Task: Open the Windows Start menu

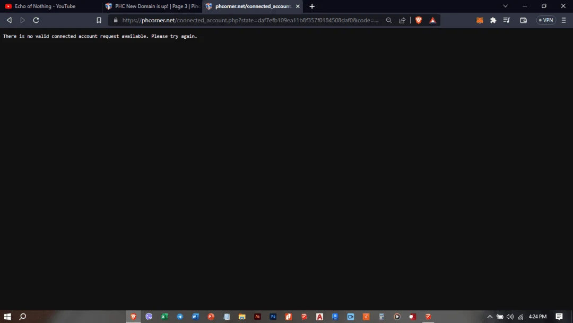Action: coord(7,317)
